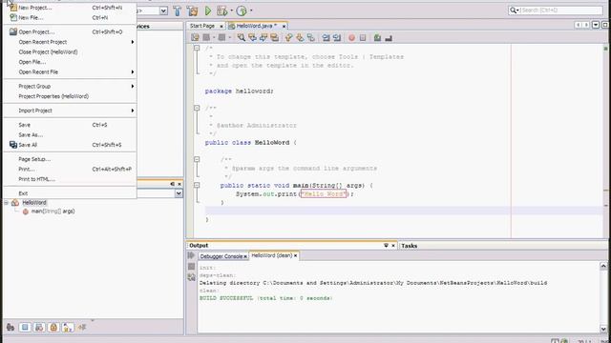Collapse the @param Javadoc fold marker
This screenshot has height=343, width=611.
(x=197, y=159)
